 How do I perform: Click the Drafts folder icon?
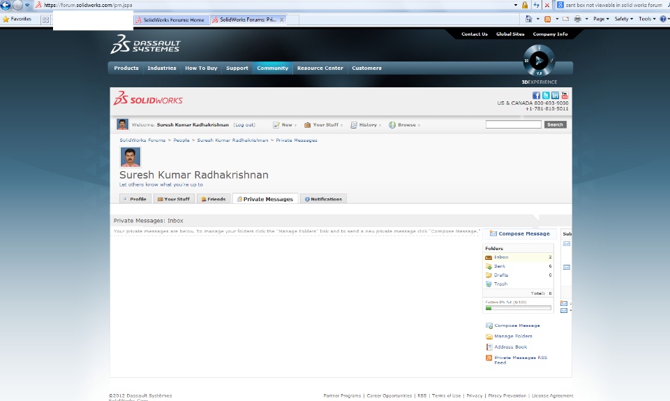click(x=489, y=275)
